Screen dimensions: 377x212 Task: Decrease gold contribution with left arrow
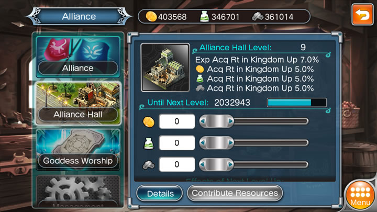[203, 121]
